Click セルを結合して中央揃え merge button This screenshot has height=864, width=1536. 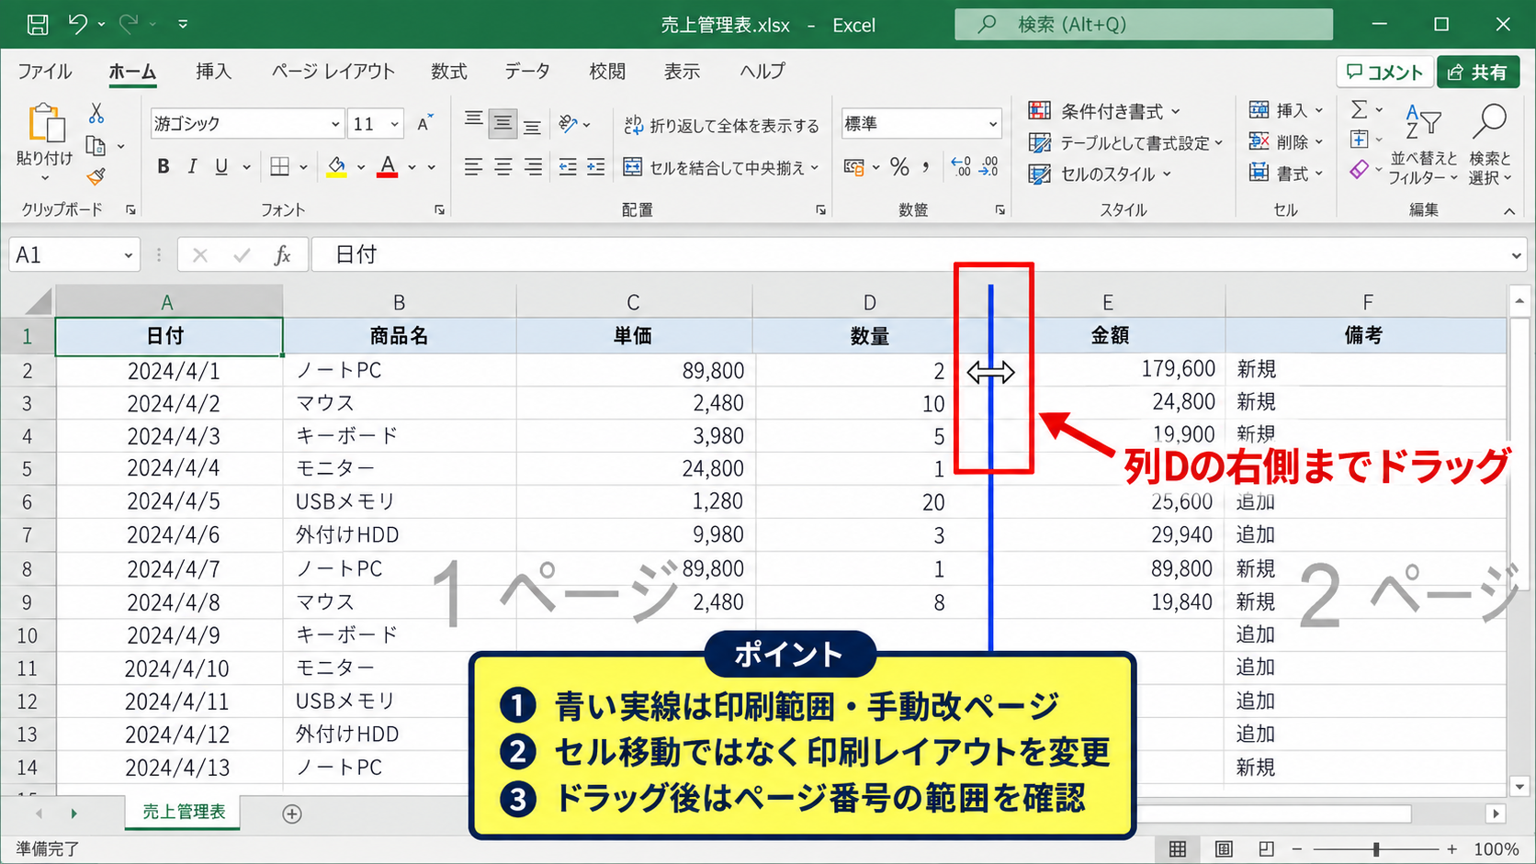coord(721,167)
